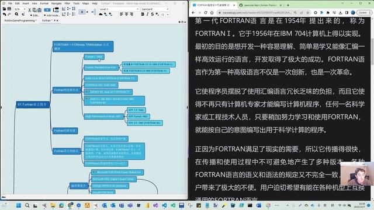Image resolution: width=374 pixels, height=210 pixels.
Task: Click the find magnifier icon in Freeplane
Action: [16, 14]
